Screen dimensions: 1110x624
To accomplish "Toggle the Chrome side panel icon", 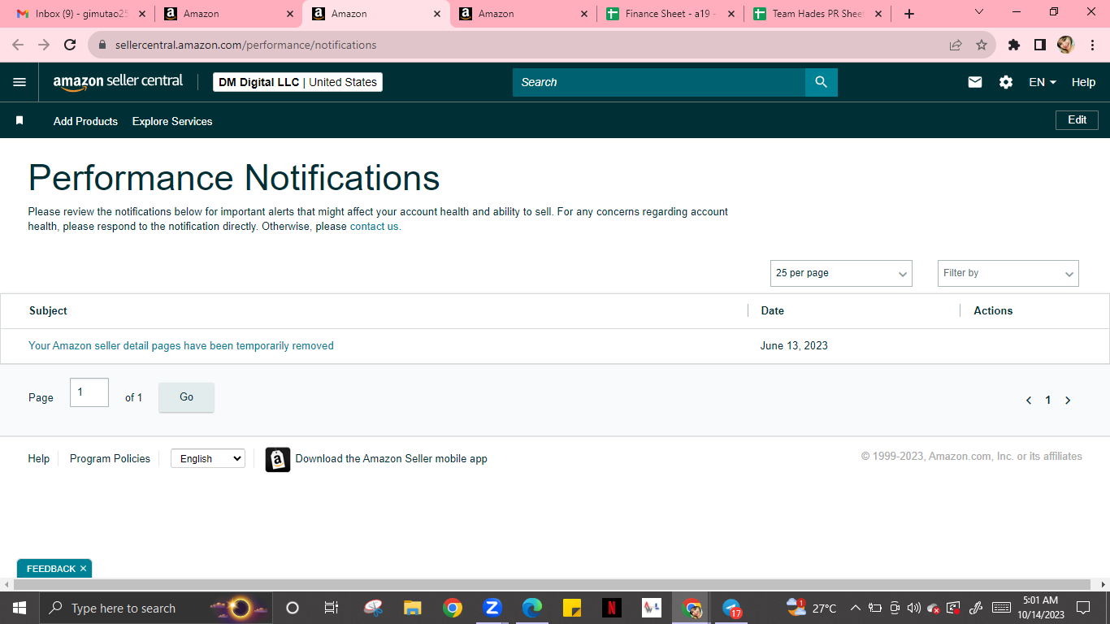I will click(x=1040, y=45).
